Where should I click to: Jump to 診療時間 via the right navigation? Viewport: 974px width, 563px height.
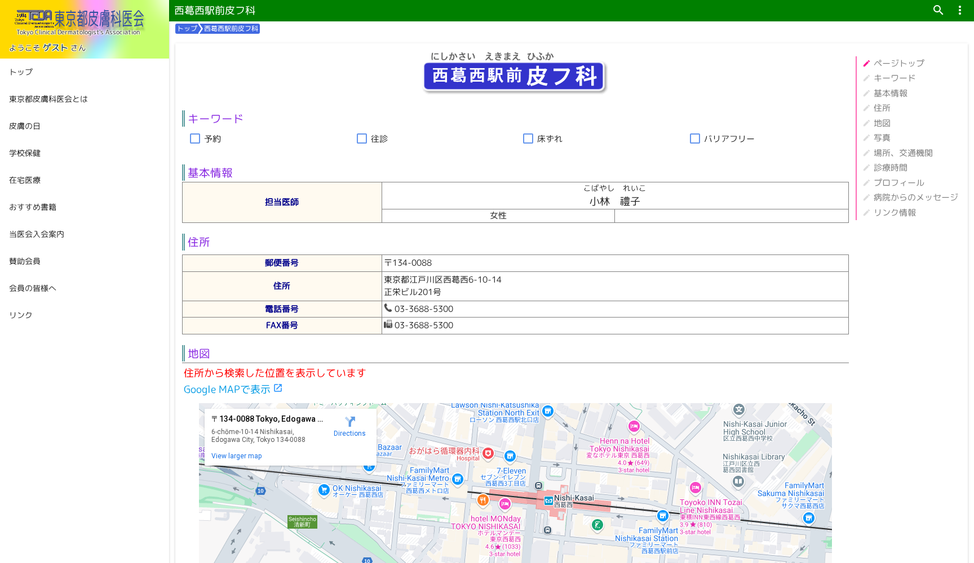[890, 167]
